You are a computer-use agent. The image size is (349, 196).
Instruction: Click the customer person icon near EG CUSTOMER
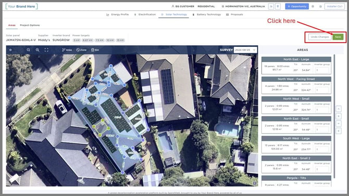click(173, 6)
